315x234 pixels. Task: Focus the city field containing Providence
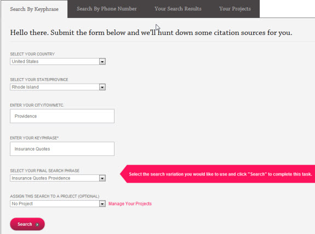tap(62, 116)
